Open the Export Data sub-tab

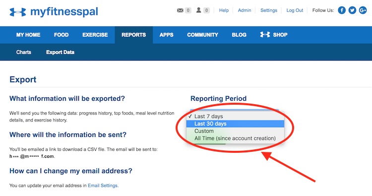tap(60, 52)
